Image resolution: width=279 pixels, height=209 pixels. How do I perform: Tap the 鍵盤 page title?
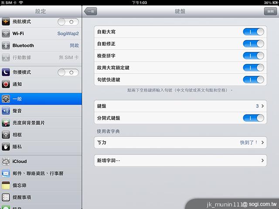point(180,11)
